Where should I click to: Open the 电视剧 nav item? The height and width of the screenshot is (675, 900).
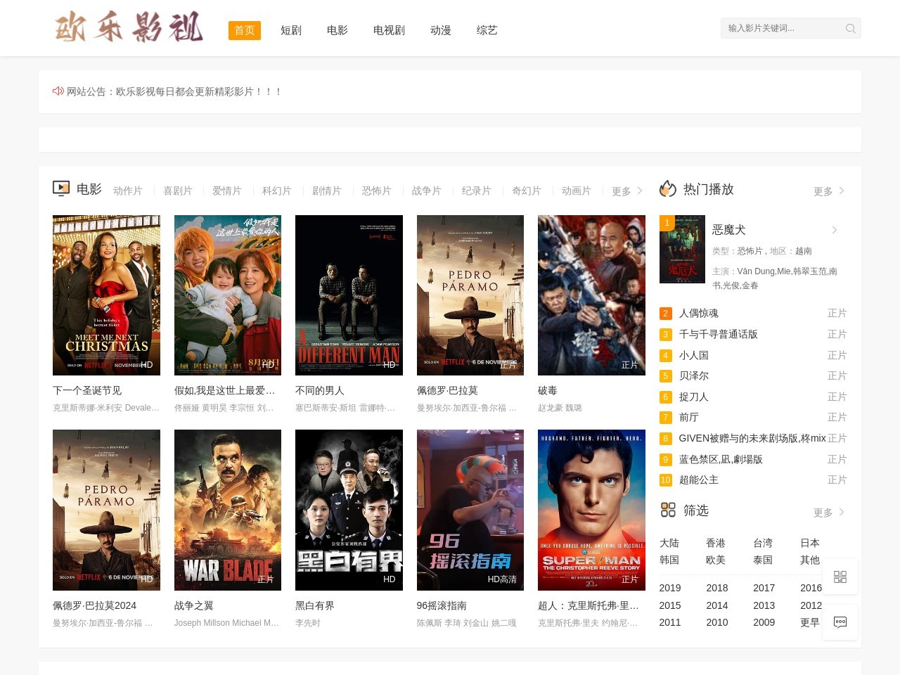[x=389, y=30]
